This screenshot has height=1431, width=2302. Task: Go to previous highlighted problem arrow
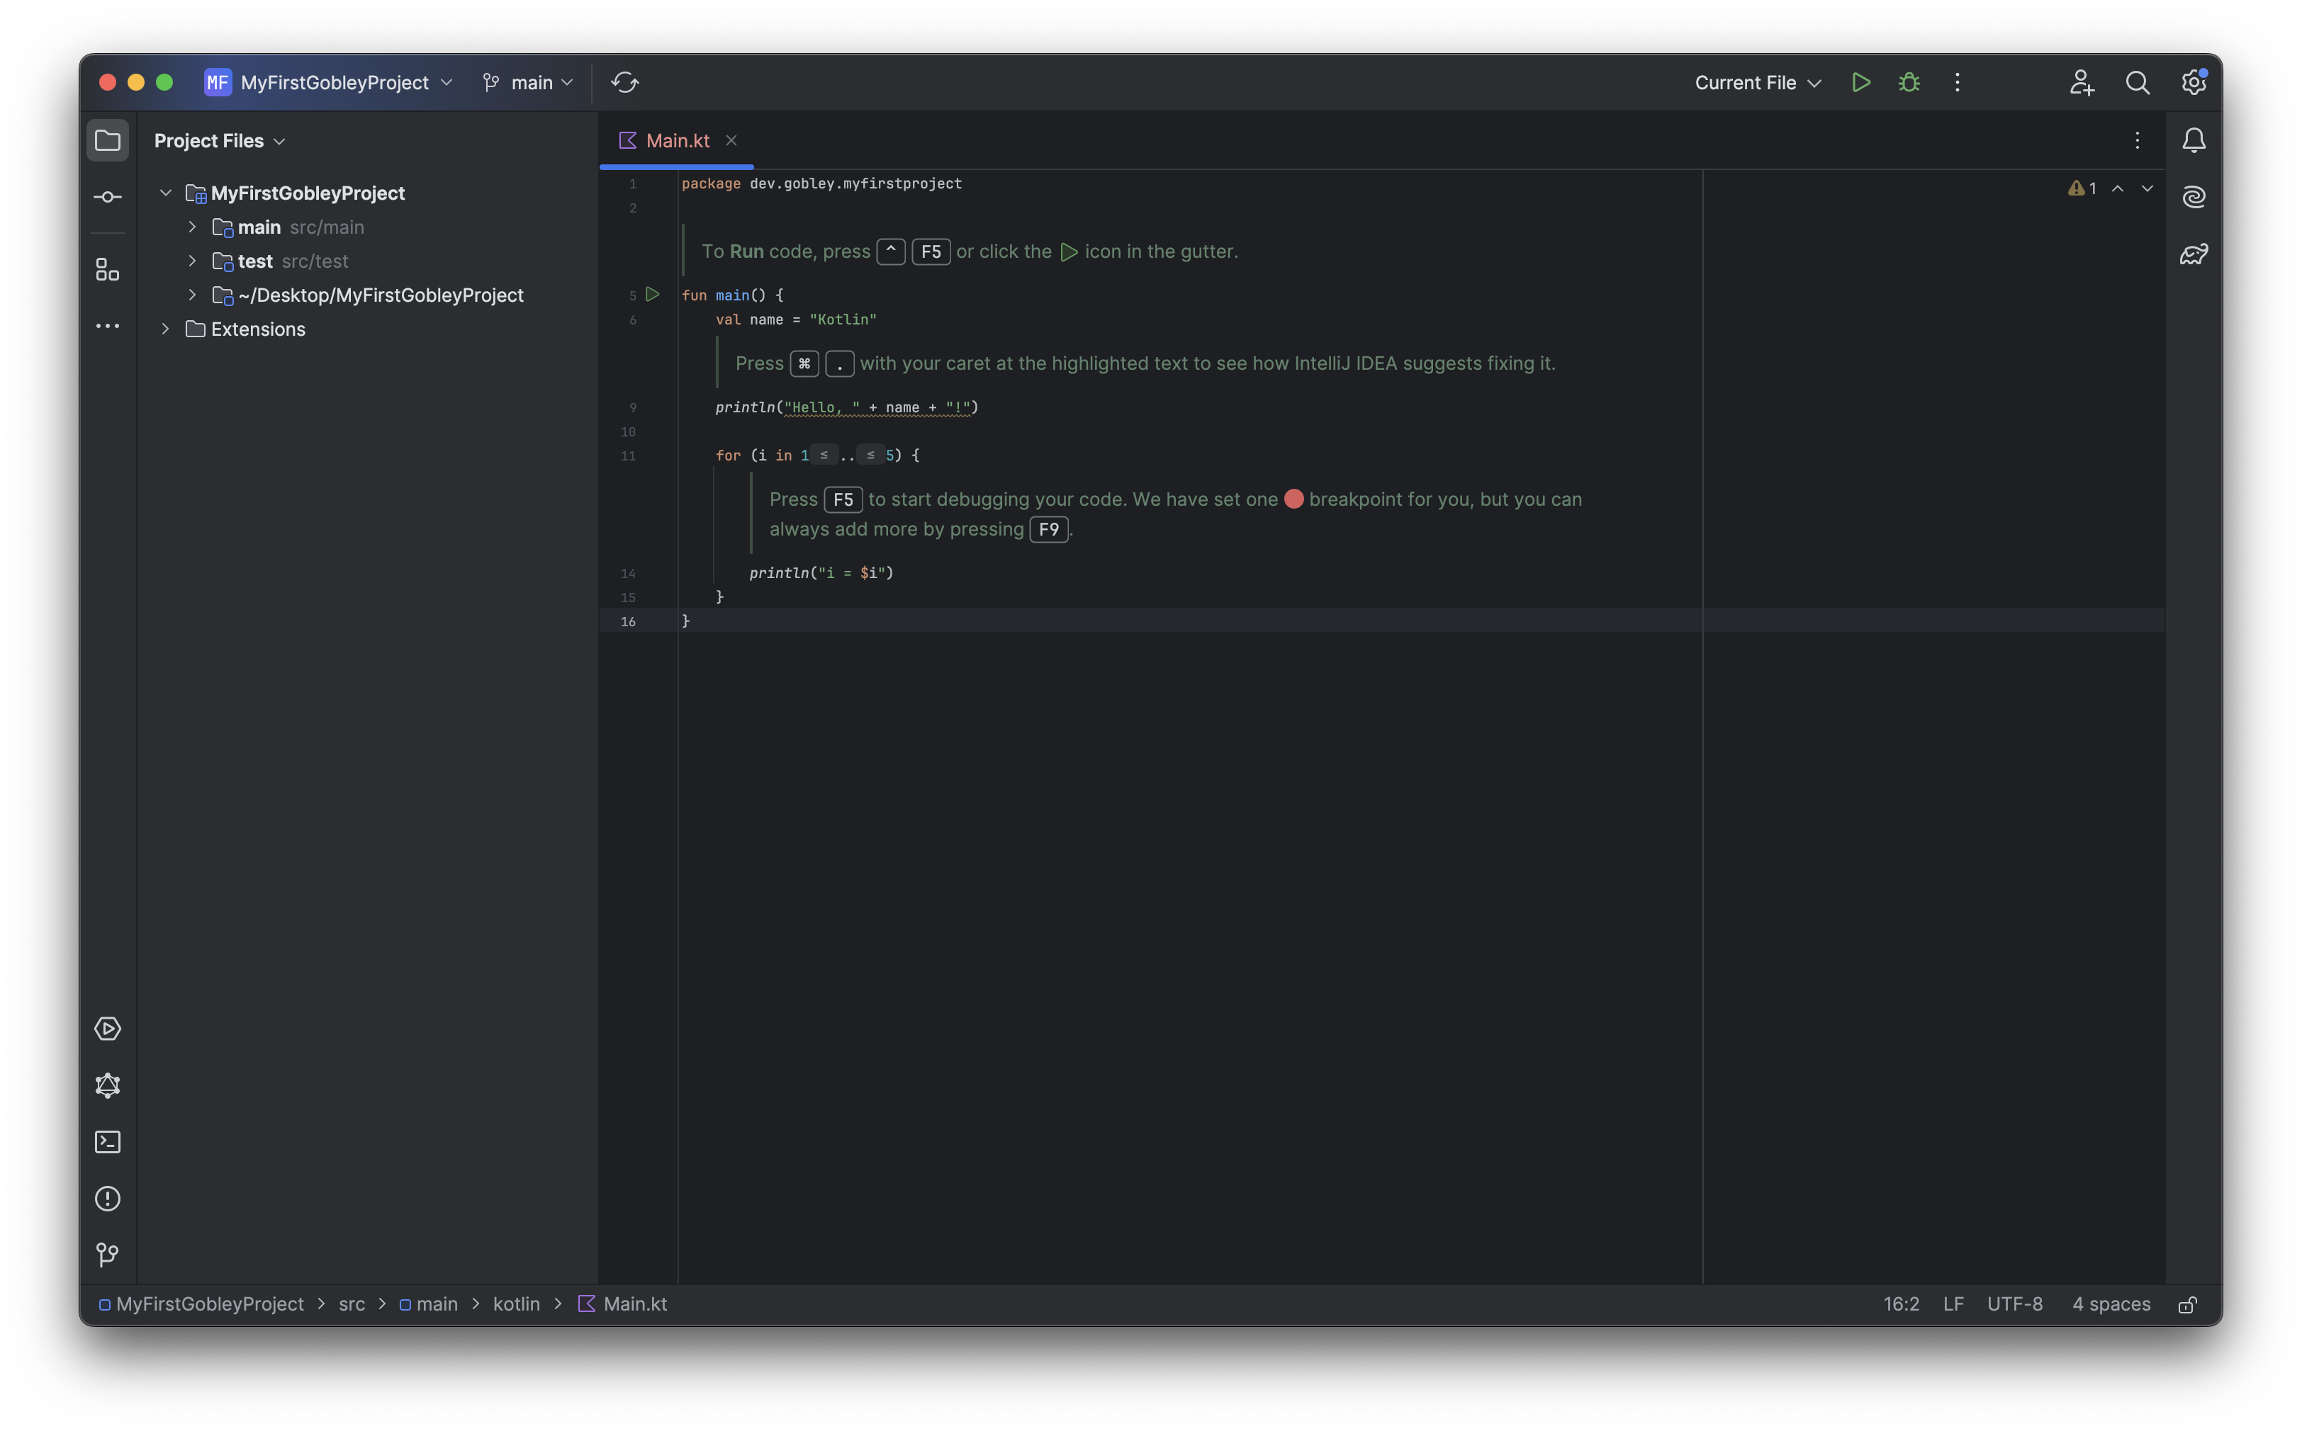(2118, 188)
